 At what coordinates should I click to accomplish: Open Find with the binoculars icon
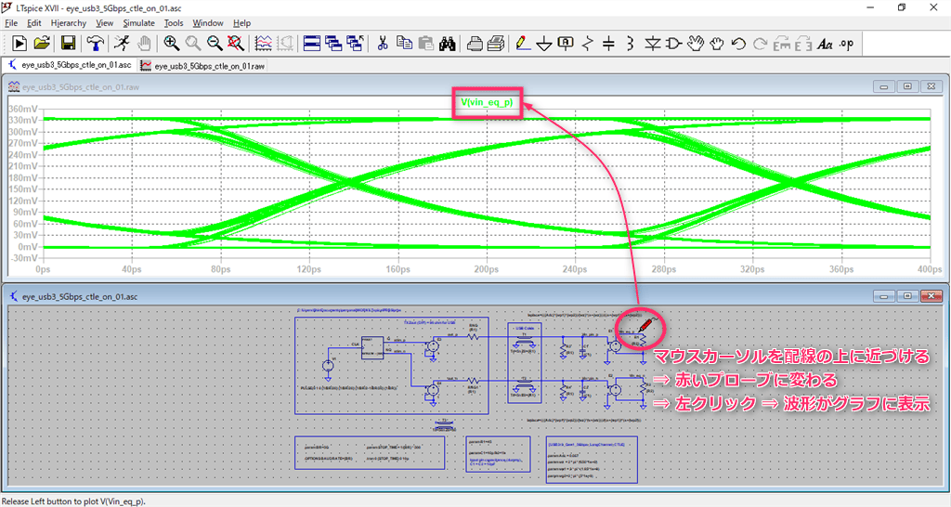[x=448, y=44]
